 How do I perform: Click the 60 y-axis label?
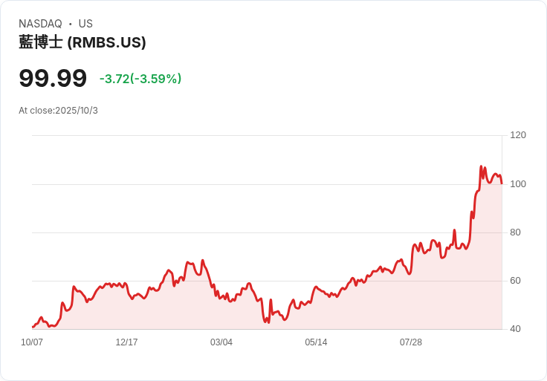coord(515,281)
